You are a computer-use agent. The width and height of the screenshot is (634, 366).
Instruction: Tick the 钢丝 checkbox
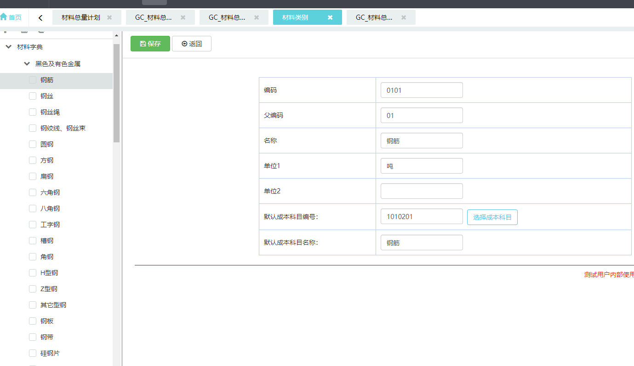coord(33,96)
